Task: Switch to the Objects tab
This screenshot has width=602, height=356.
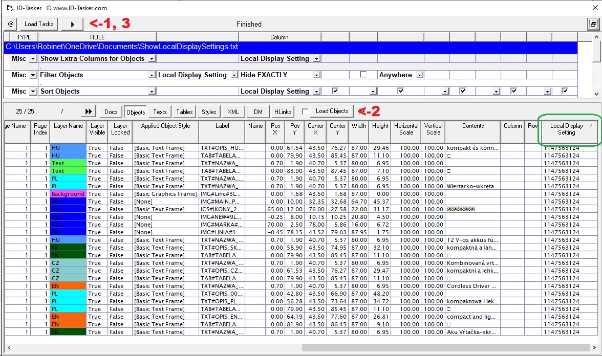Action: point(136,112)
